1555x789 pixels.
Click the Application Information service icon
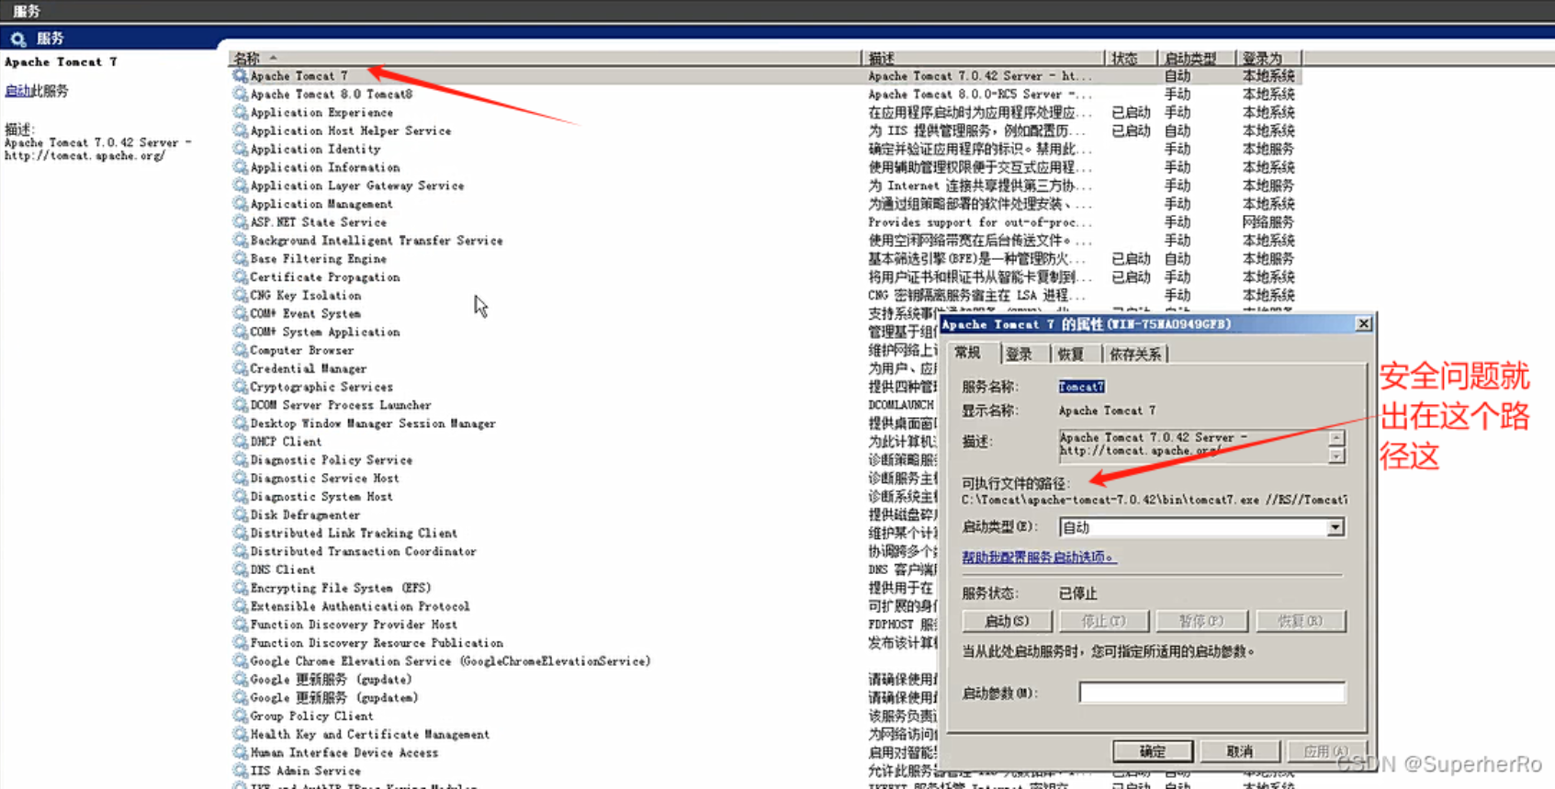pyautogui.click(x=241, y=168)
